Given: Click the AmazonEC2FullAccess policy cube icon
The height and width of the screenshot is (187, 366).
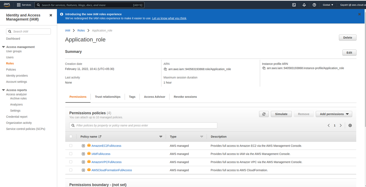Looking at the screenshot, I should click(89, 146).
